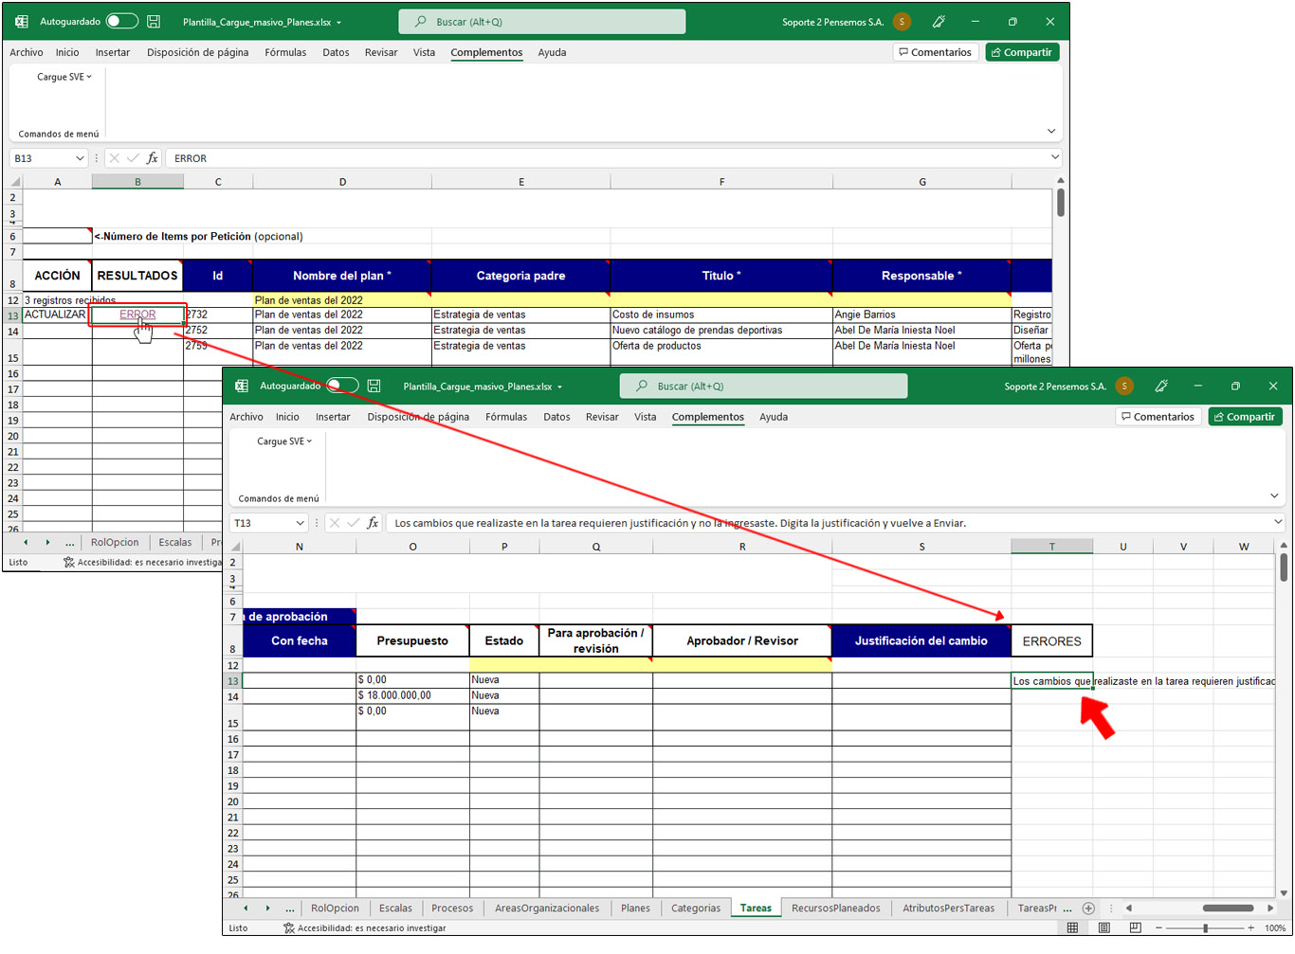Screen dimensions: 1295x954
Task: Click the select-all corner in front window grid
Action: click(235, 547)
